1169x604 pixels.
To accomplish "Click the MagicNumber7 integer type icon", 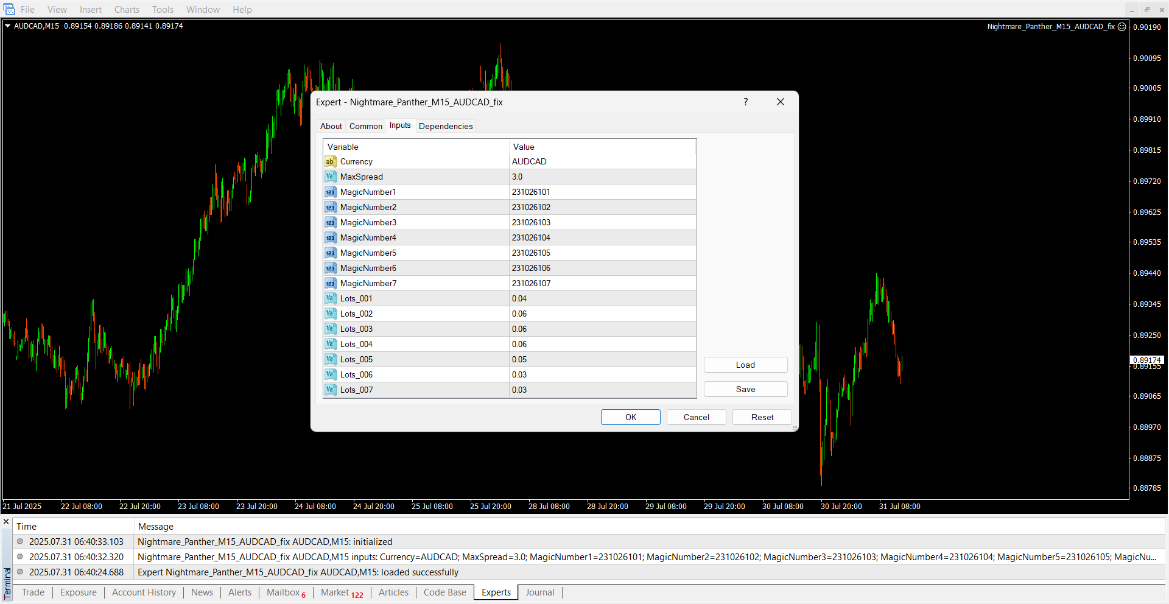I will (x=330, y=283).
